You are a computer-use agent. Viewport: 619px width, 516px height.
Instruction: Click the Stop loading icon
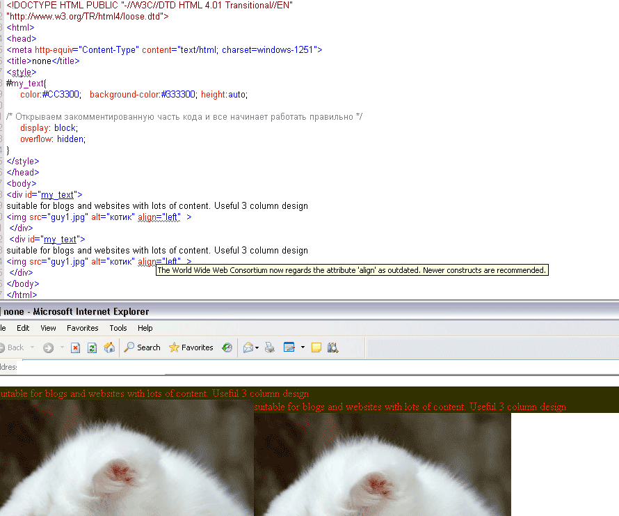click(75, 347)
